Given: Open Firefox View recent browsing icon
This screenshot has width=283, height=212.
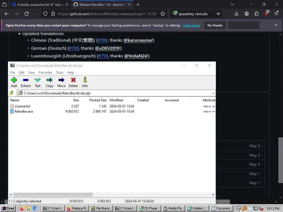Looking at the screenshot, I should click(4, 5).
